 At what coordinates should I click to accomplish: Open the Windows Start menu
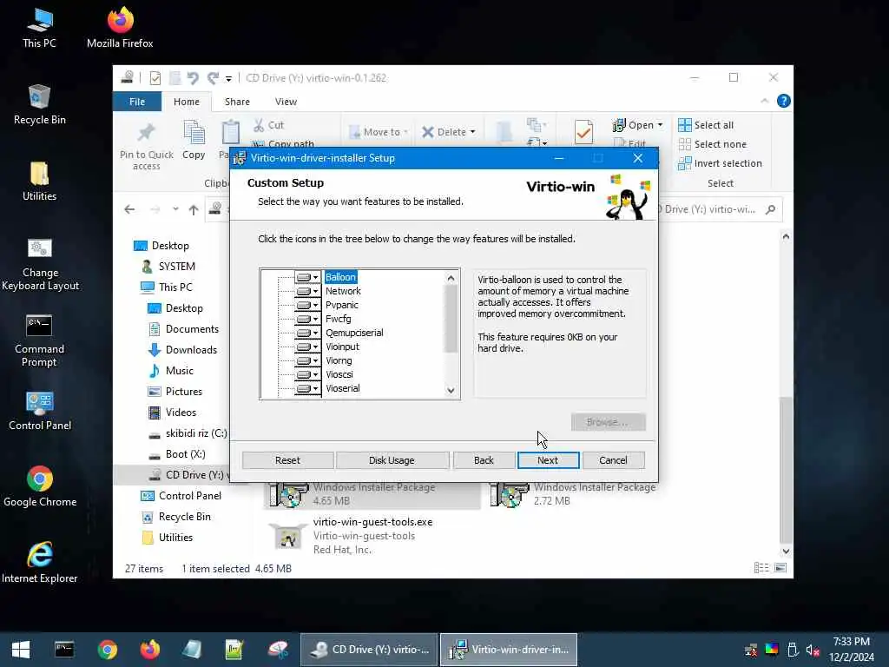coord(21,650)
